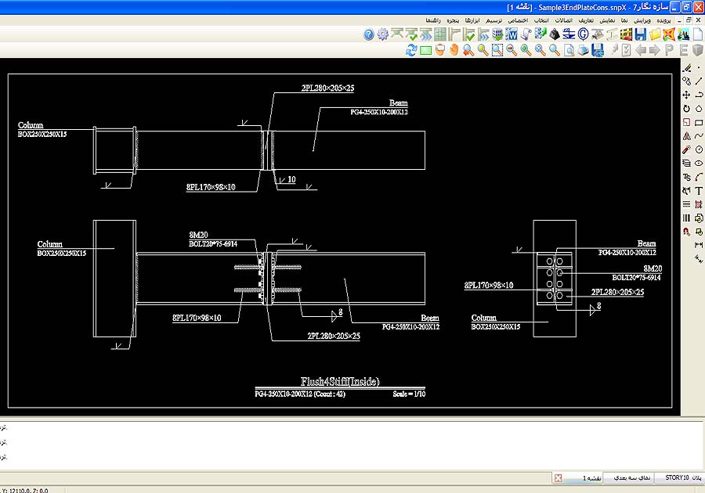
Task: Open the اتصالات (Connections) menu
Action: coord(563,19)
